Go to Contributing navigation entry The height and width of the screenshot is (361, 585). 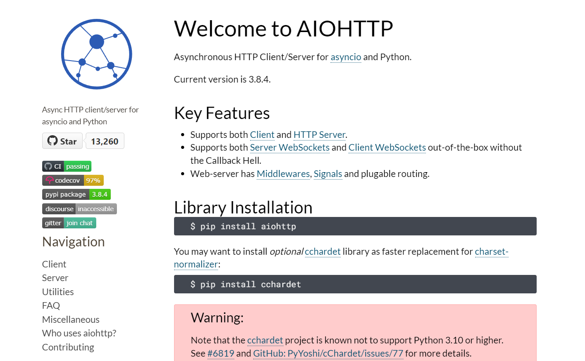pos(68,347)
